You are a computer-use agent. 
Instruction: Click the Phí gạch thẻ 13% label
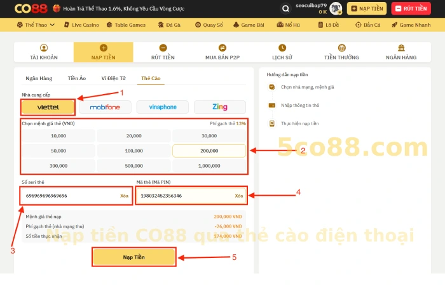click(x=228, y=123)
